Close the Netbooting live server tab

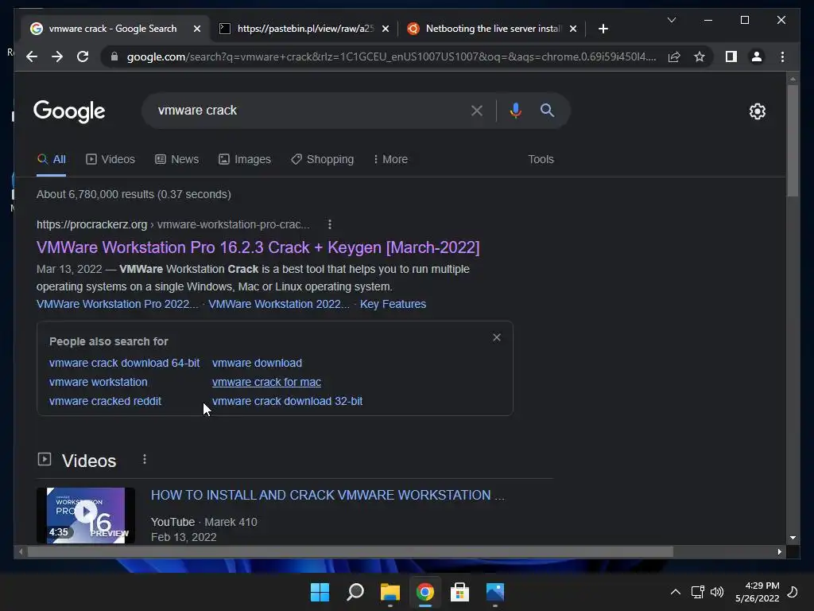coord(572,29)
